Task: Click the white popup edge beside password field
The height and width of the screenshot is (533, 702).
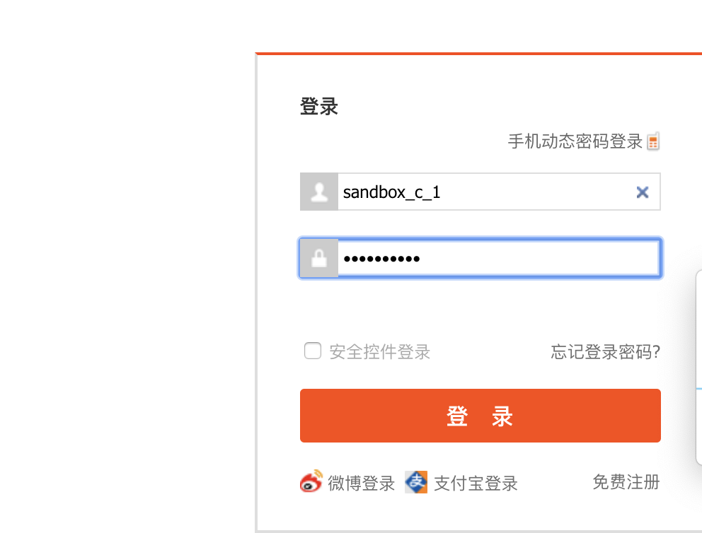Action: point(699,367)
